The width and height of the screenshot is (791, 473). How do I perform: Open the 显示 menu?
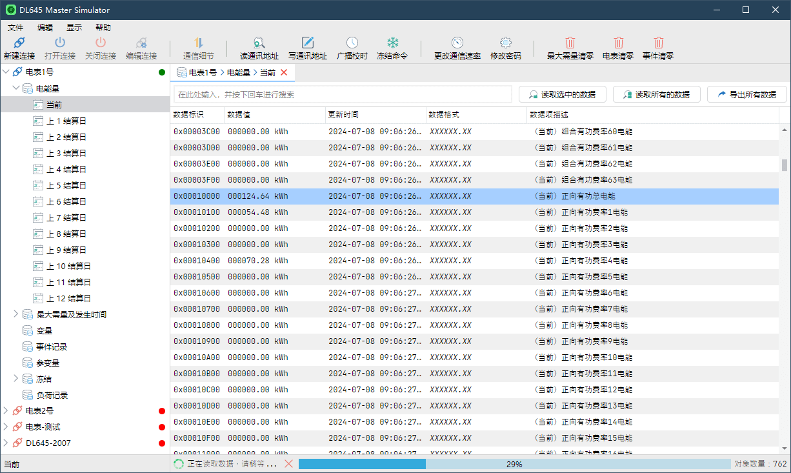[x=74, y=28]
